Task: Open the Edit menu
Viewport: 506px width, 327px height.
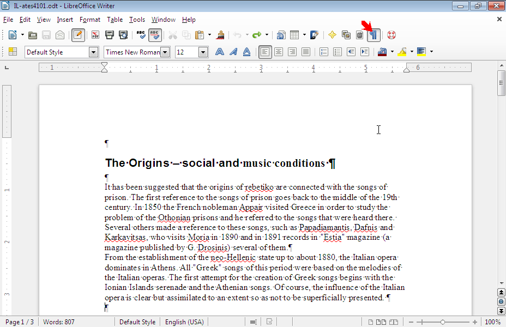Action: (x=25, y=20)
